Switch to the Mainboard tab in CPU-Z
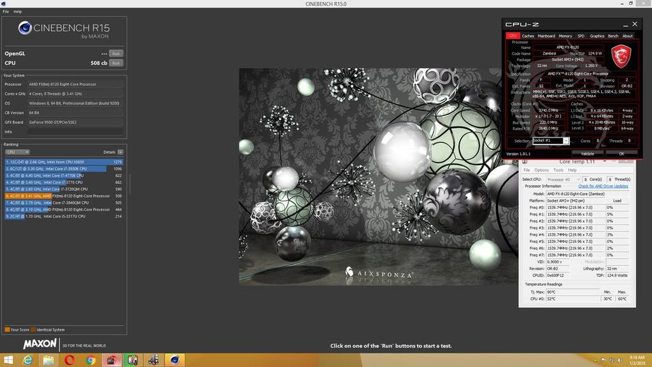Viewport: 652px width, 367px height. tap(546, 36)
